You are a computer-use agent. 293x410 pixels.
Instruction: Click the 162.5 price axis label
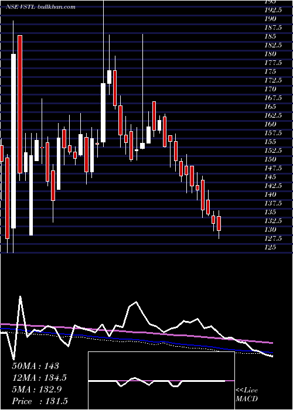click(x=273, y=115)
